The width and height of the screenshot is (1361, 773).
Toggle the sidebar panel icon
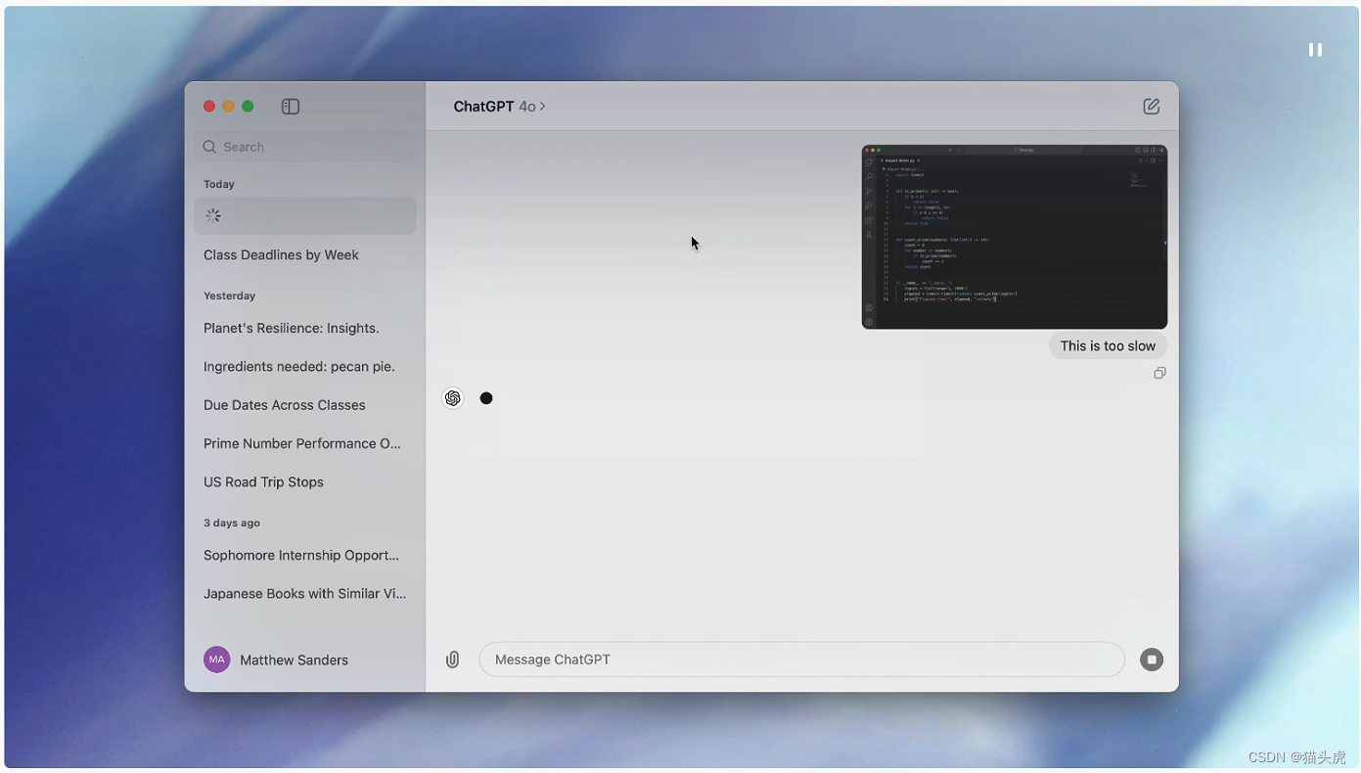291,107
